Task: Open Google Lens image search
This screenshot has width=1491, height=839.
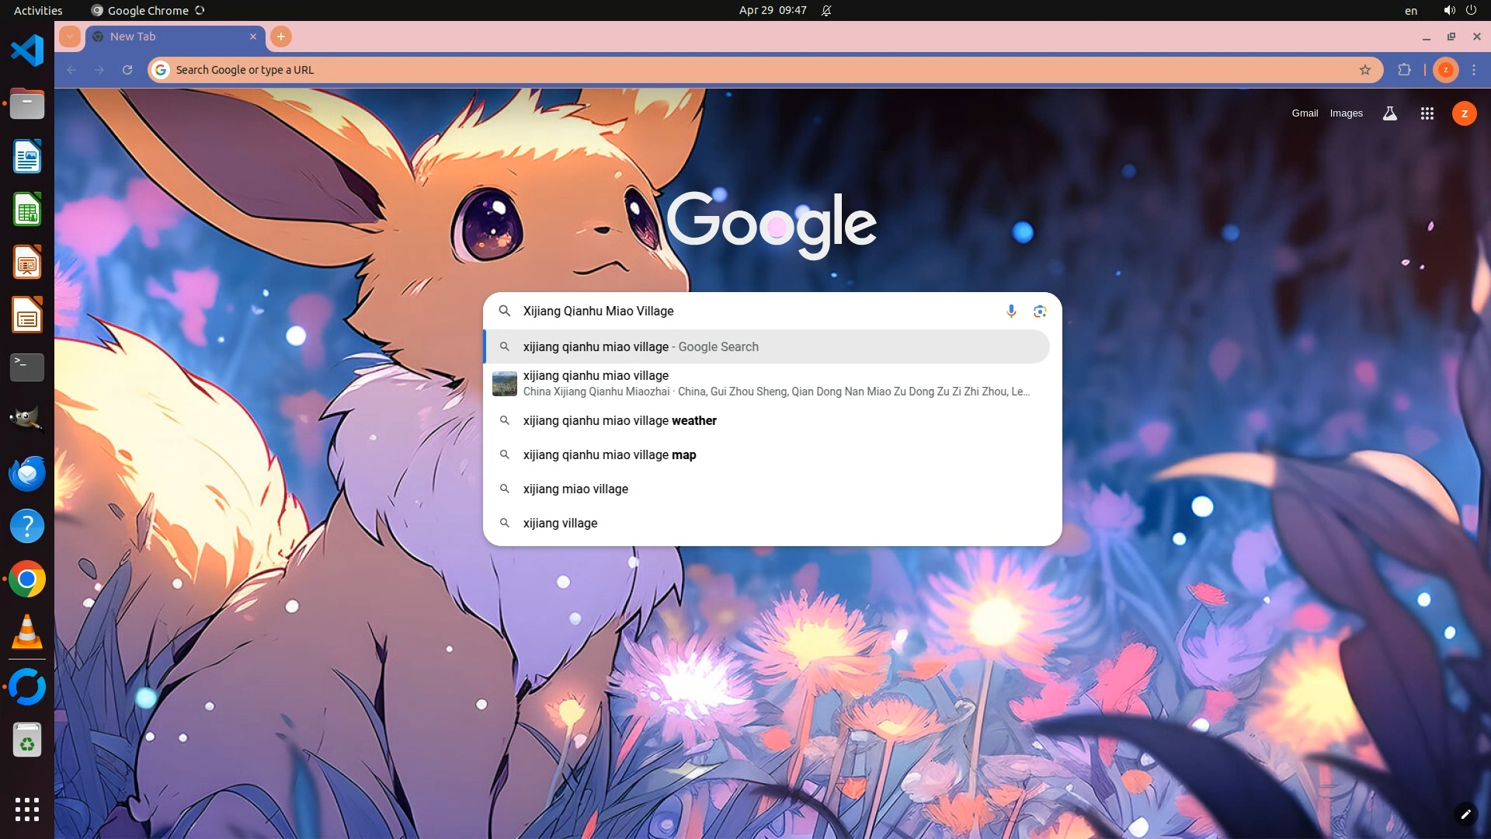Action: click(x=1040, y=311)
